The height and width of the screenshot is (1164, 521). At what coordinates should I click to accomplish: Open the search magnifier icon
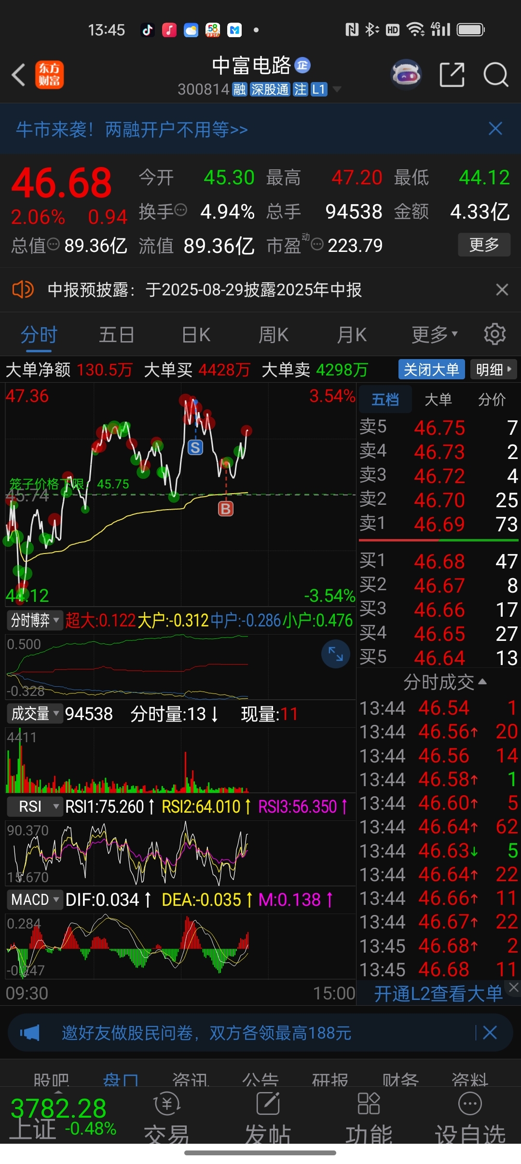click(496, 75)
